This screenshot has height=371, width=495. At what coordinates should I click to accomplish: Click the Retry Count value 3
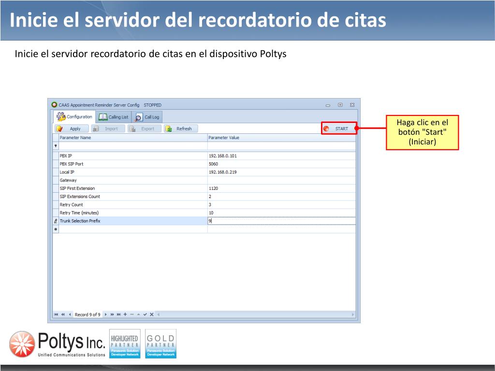tap(210, 205)
